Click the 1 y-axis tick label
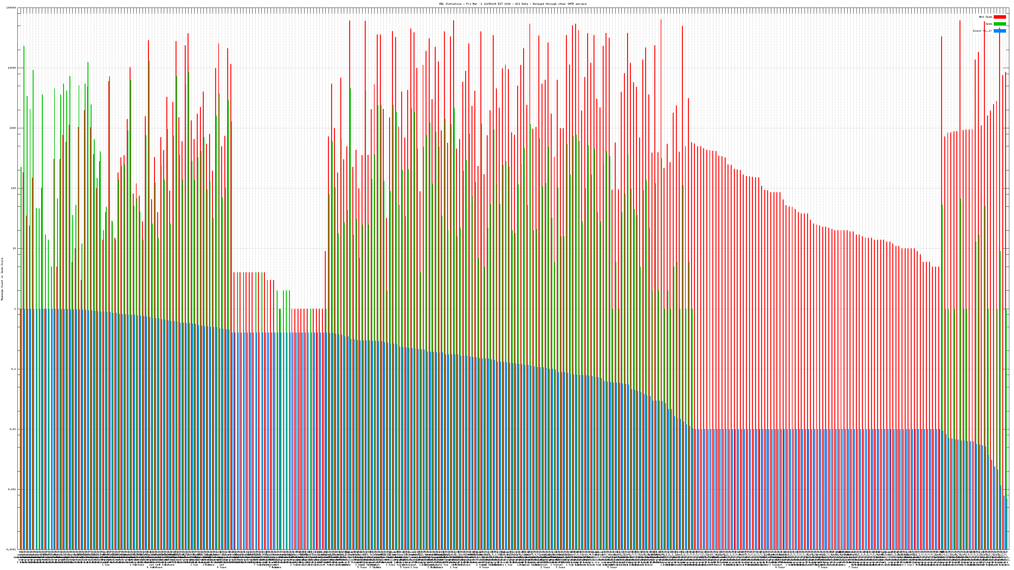1014x570 pixels. (x=15, y=309)
